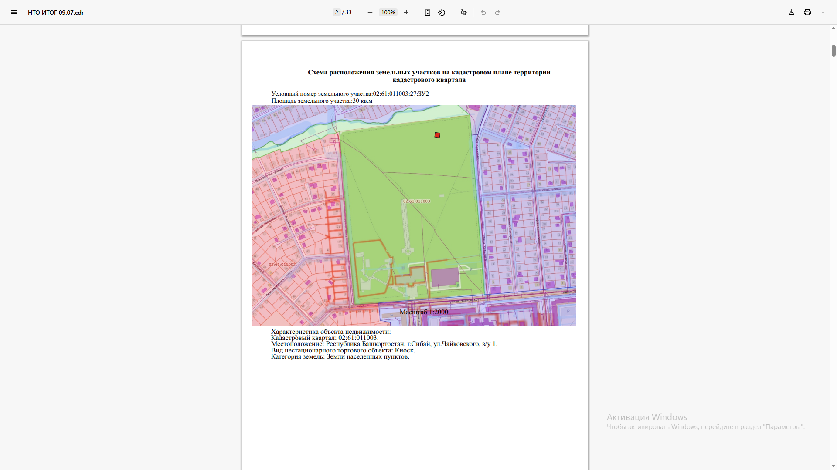Click the map label 02:61:011002
837x470 pixels.
click(x=282, y=264)
